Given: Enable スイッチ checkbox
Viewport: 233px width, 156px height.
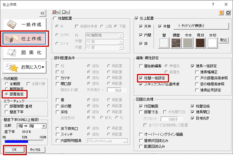Looking at the screenshot, I should click(57, 134).
